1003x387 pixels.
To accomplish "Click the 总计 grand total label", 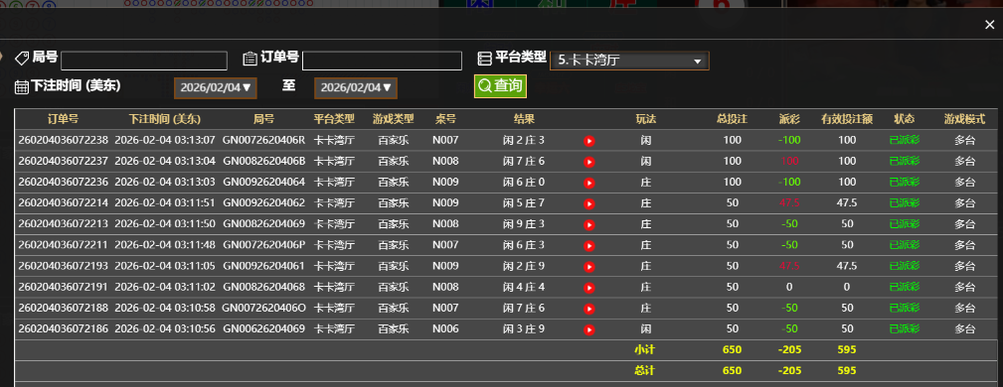I will point(645,371).
